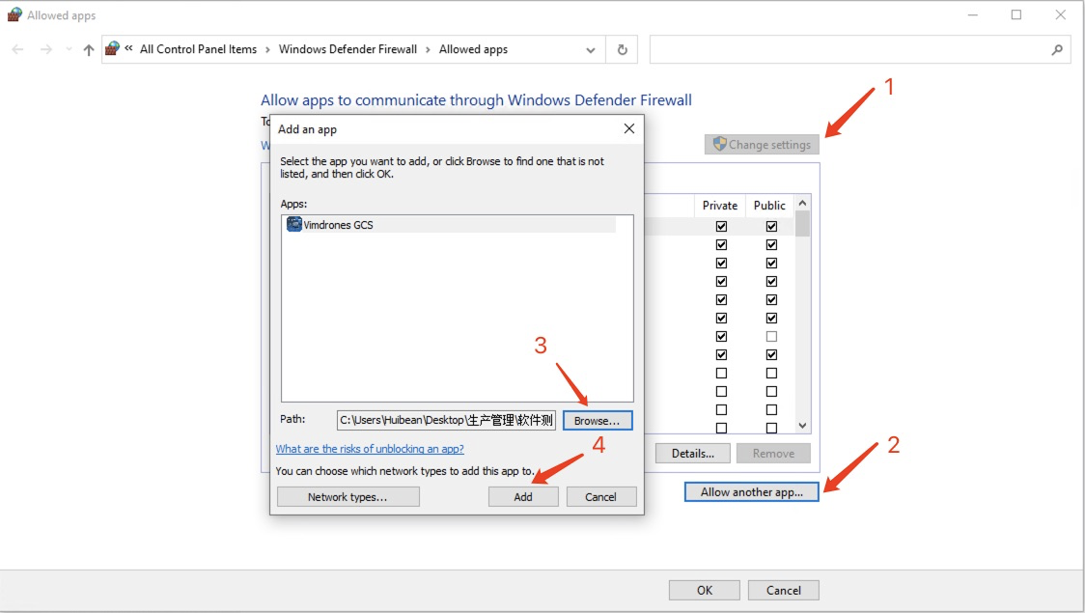Sort by the Public column header

pos(769,206)
